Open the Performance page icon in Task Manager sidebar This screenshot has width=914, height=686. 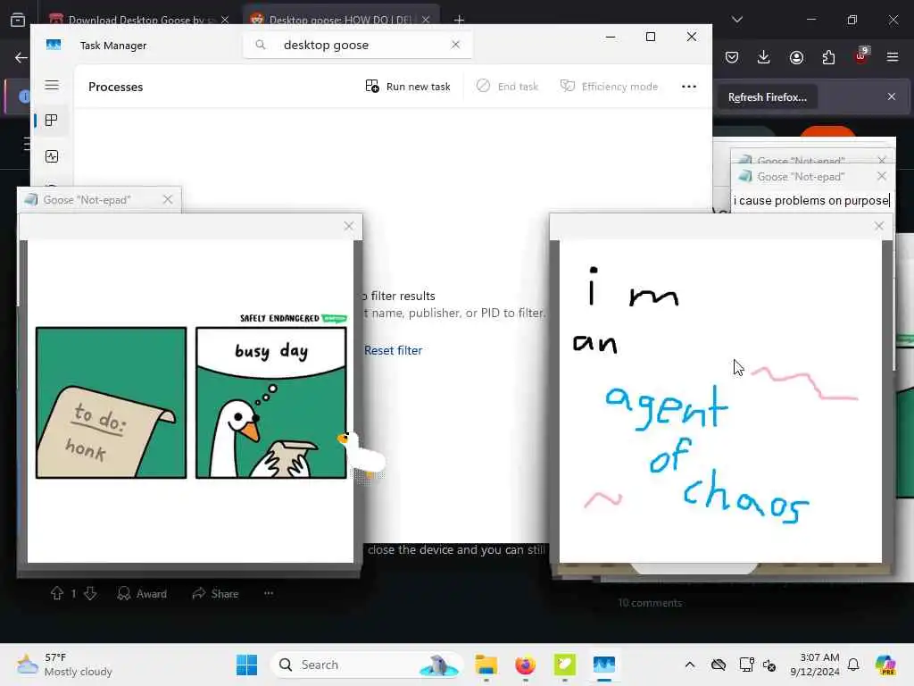point(51,156)
